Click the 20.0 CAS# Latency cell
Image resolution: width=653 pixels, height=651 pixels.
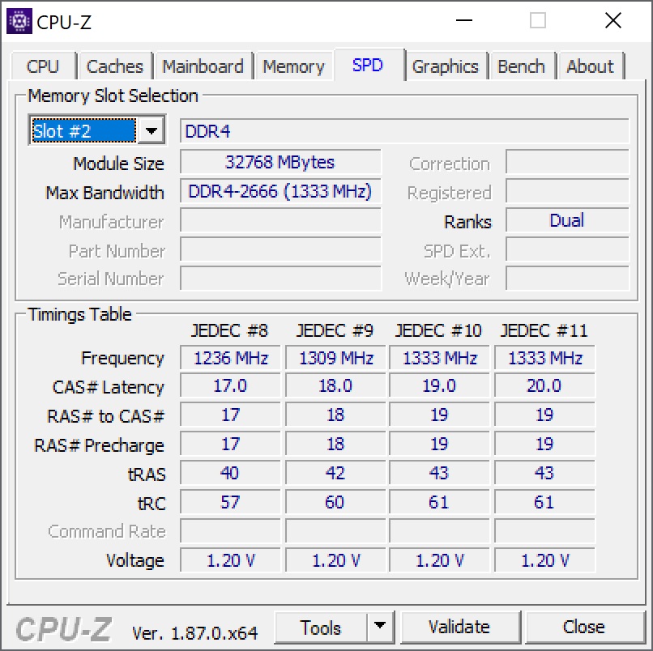click(544, 386)
